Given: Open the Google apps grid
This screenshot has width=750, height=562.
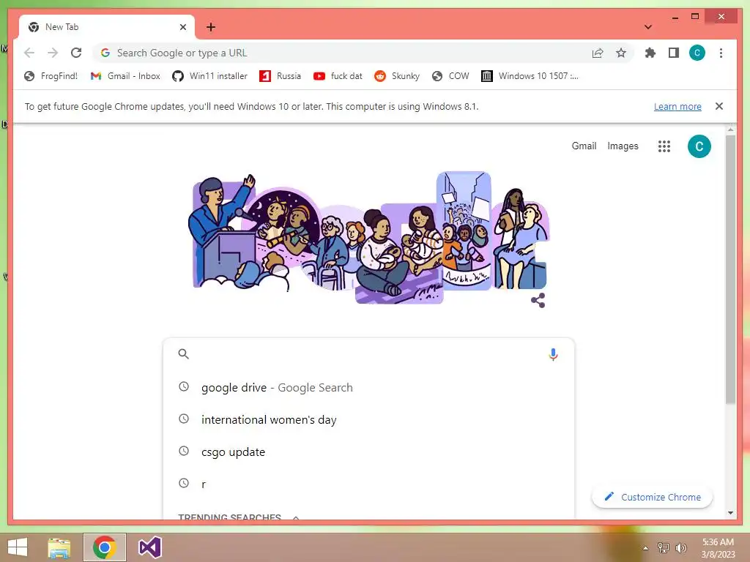Looking at the screenshot, I should point(664,146).
